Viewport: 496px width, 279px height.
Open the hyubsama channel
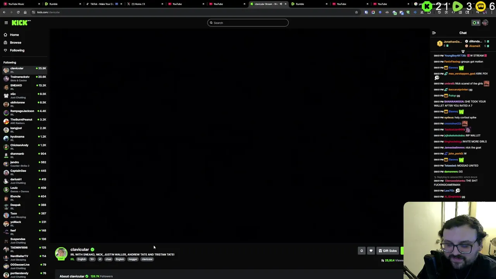click(25, 138)
